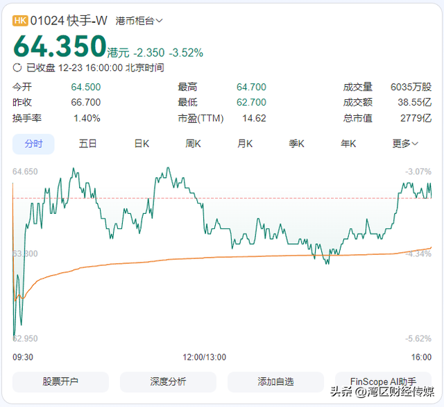This screenshot has height=407, width=444.
Task: Click the 62.950 y-axis label
Action: [25, 338]
